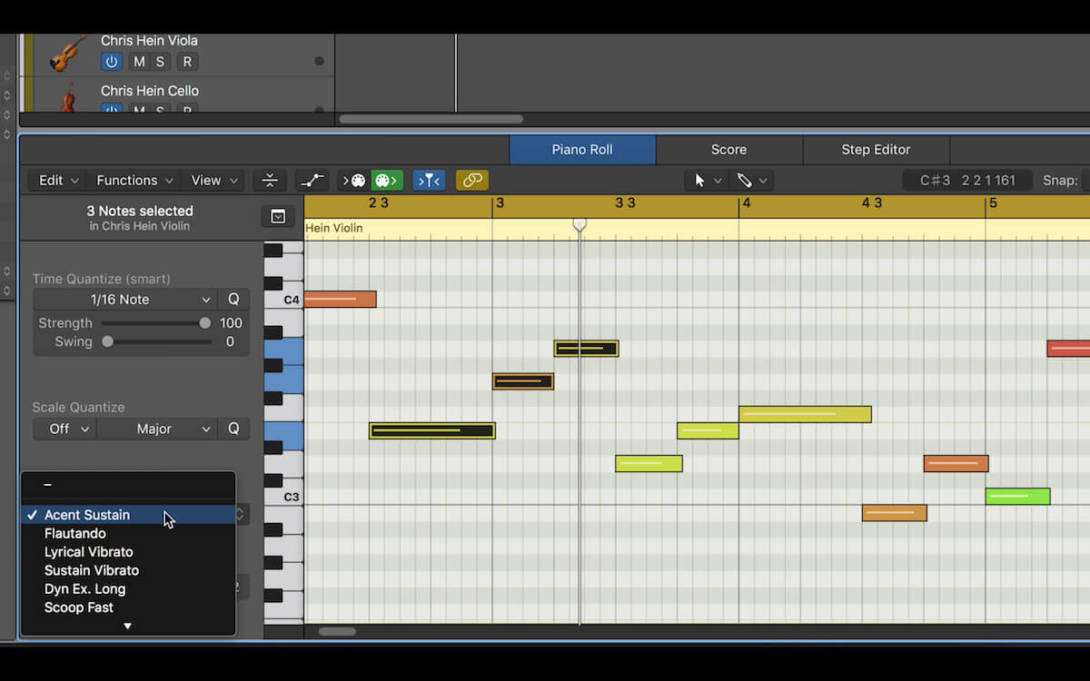
Task: Switch to the Piano Roll tab
Action: click(582, 149)
